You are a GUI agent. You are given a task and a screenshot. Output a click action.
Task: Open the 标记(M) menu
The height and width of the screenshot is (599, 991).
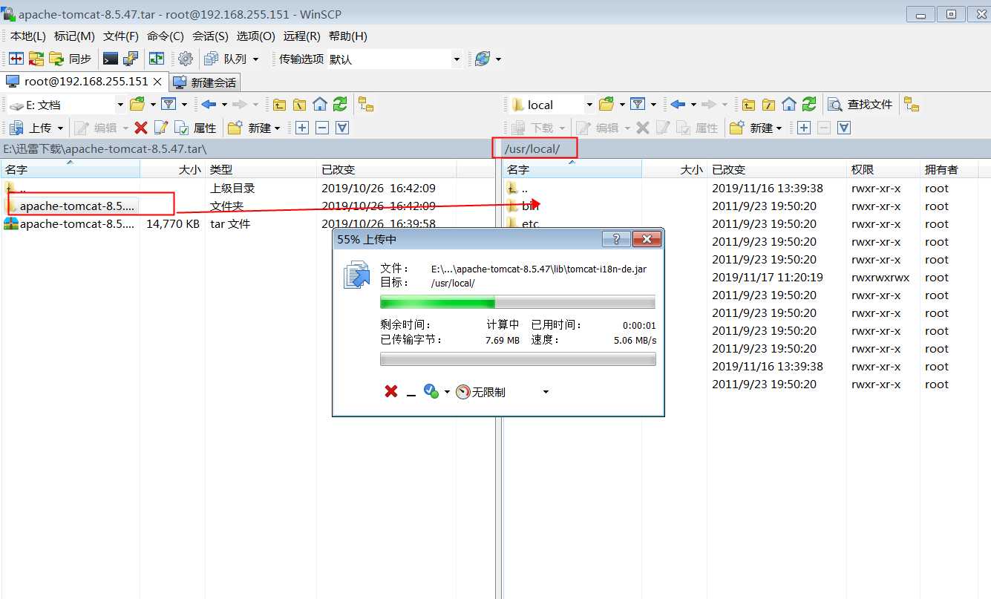(x=74, y=36)
